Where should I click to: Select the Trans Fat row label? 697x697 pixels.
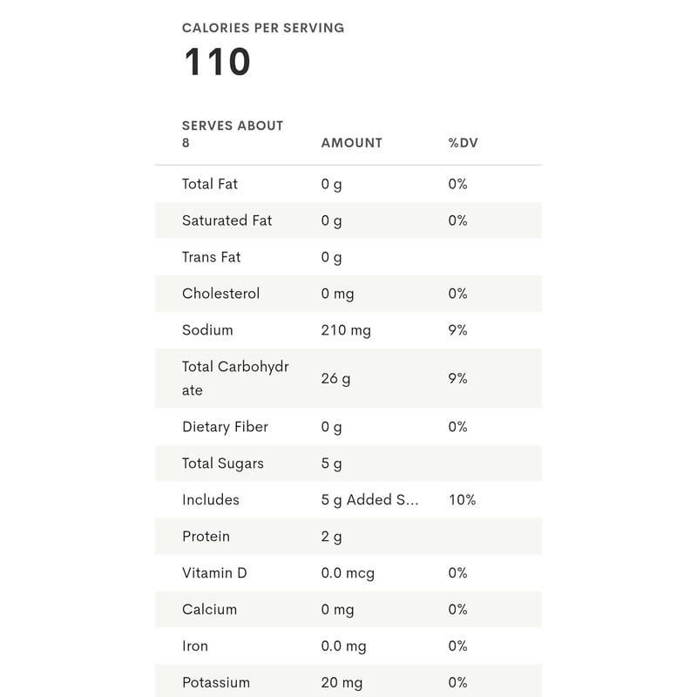point(211,257)
